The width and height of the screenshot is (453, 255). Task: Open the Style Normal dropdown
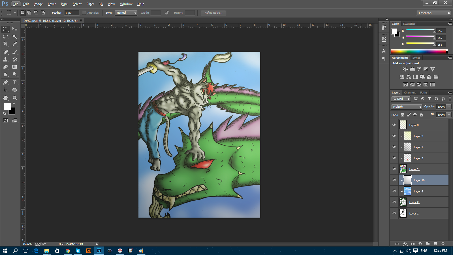coord(126,13)
